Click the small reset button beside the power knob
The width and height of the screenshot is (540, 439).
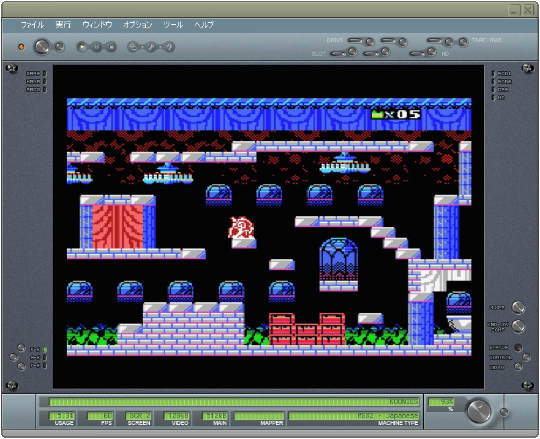(x=60, y=46)
